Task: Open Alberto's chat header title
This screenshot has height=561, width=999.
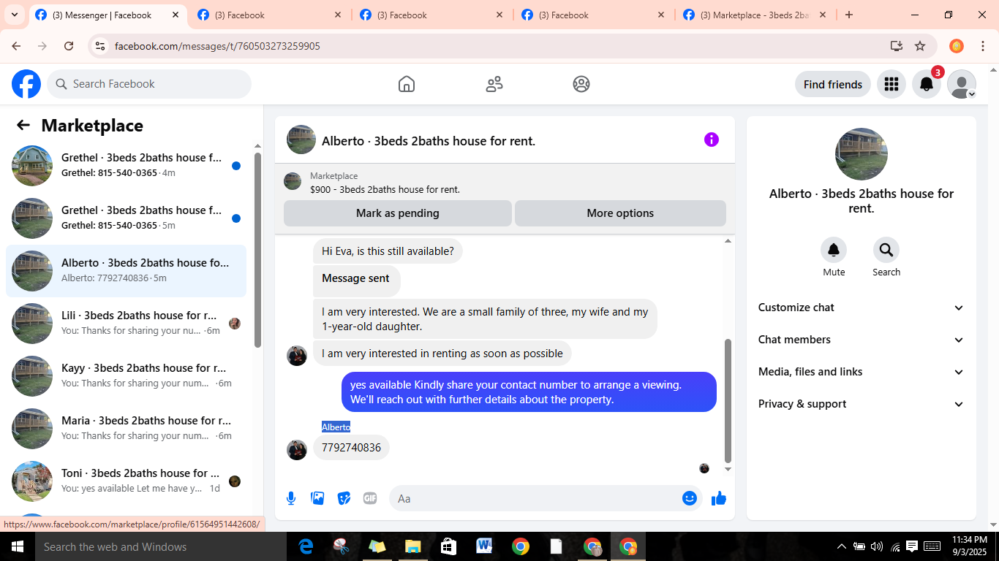Action: [x=429, y=141]
